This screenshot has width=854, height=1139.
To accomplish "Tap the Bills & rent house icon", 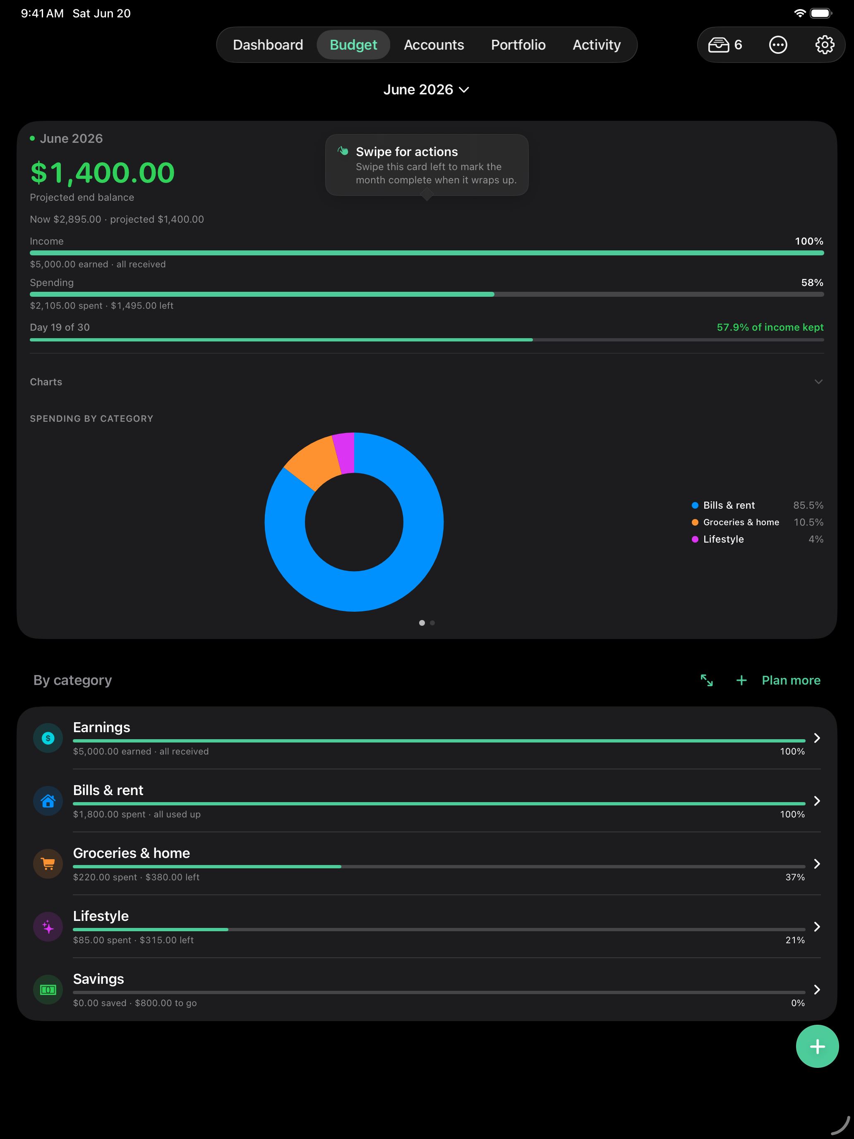I will point(48,801).
